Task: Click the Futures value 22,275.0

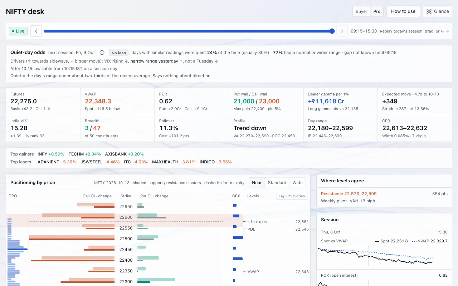Action: click(x=24, y=101)
